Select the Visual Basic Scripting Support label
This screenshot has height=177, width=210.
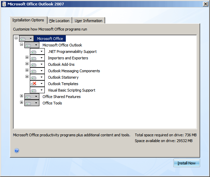(x=72, y=90)
